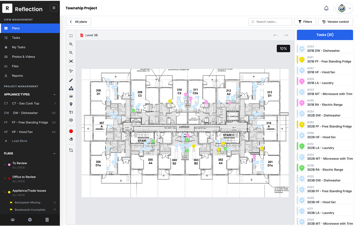Screen dimensions: 359x226
Task: Open Photos & Videos
Action: click(x=30, y=57)
